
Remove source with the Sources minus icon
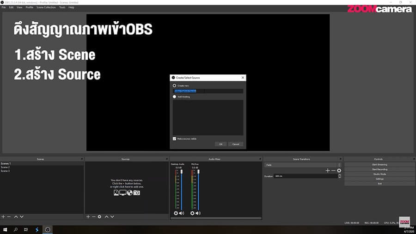pyautogui.click(x=94, y=217)
